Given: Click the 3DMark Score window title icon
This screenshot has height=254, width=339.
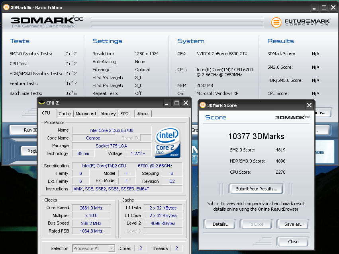Looking at the screenshot, I should [203, 105].
